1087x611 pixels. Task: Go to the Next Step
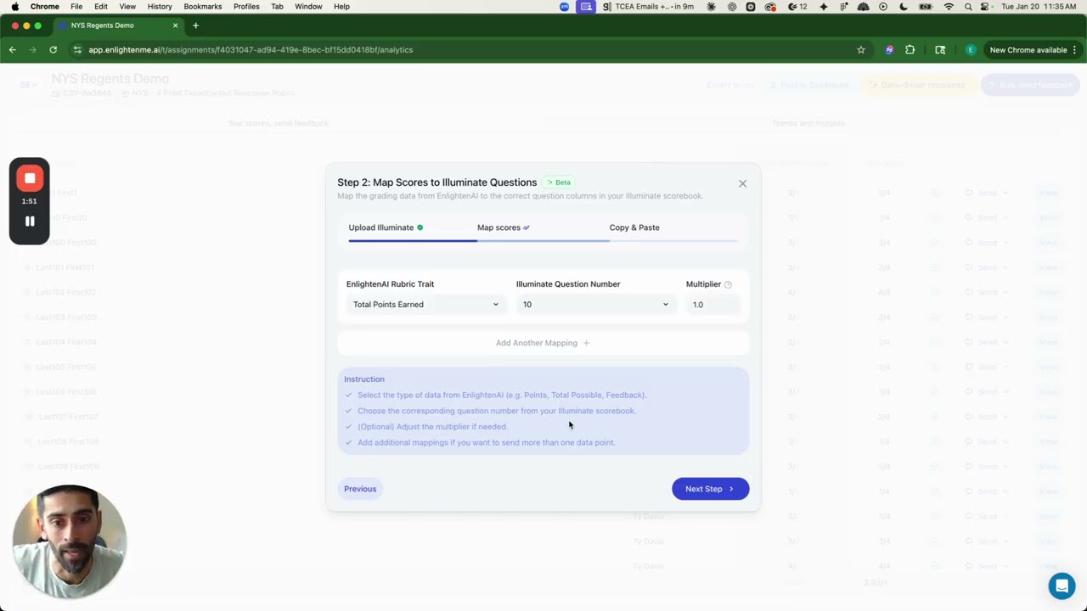710,489
